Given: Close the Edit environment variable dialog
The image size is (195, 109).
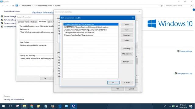Looking at the screenshot, I should [x=133, y=18].
